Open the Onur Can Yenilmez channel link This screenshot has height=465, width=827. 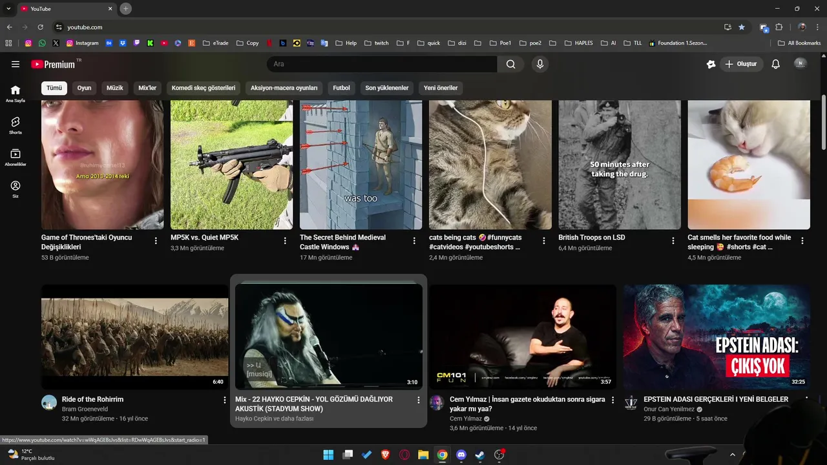coord(669,409)
